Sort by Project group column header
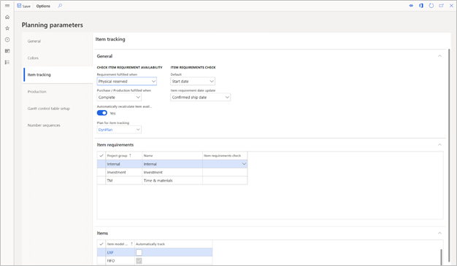Screen dimensions: 457x266 124,156
